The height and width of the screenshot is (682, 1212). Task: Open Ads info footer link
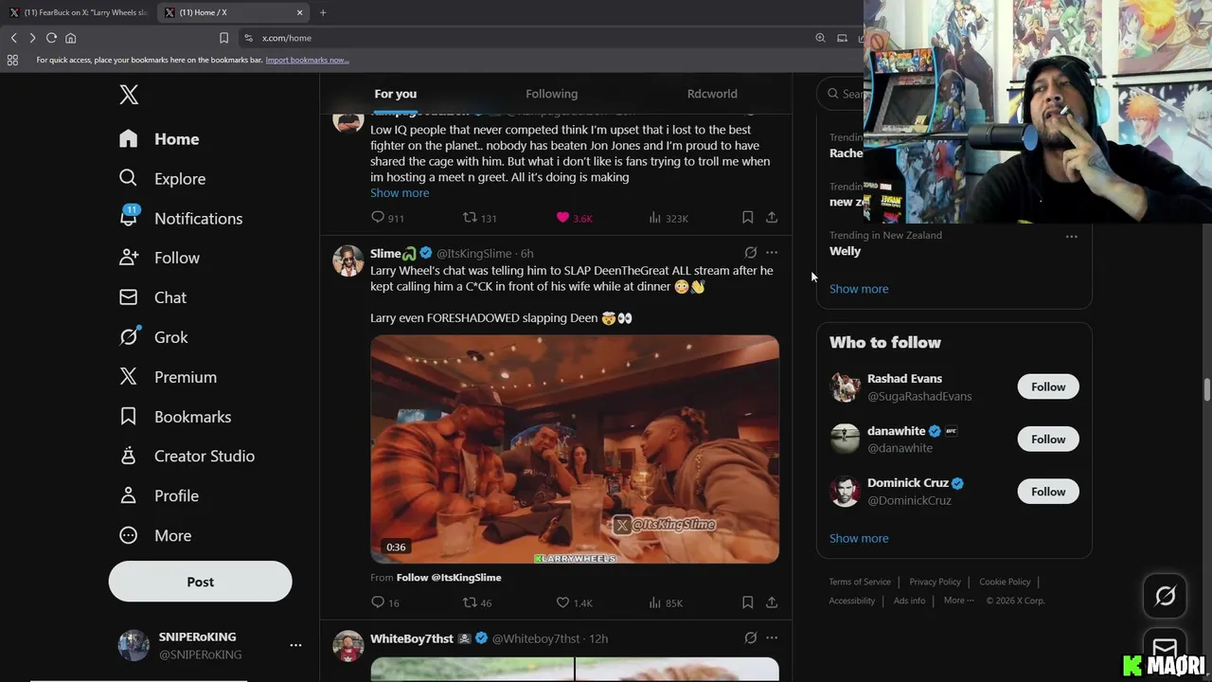tap(909, 601)
